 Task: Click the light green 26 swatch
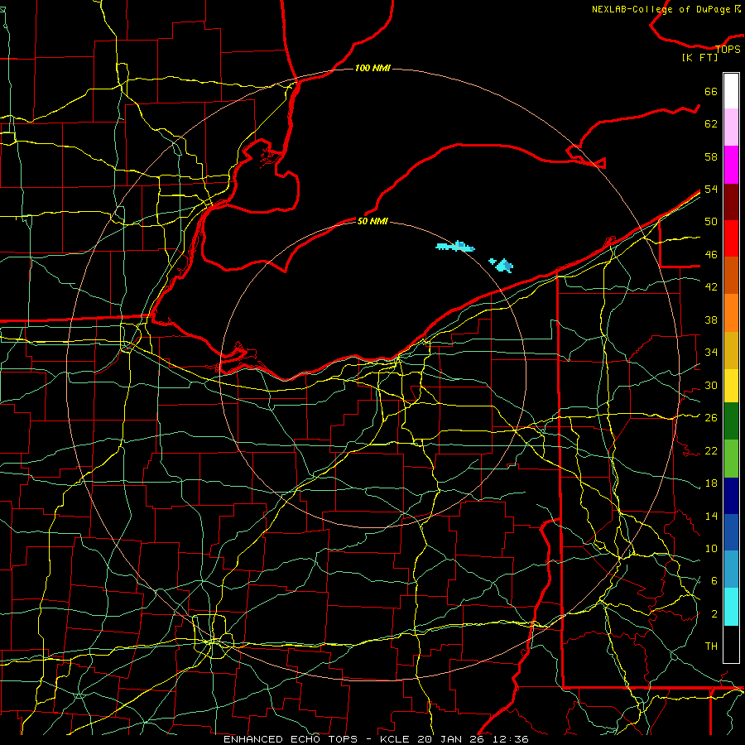731,459
